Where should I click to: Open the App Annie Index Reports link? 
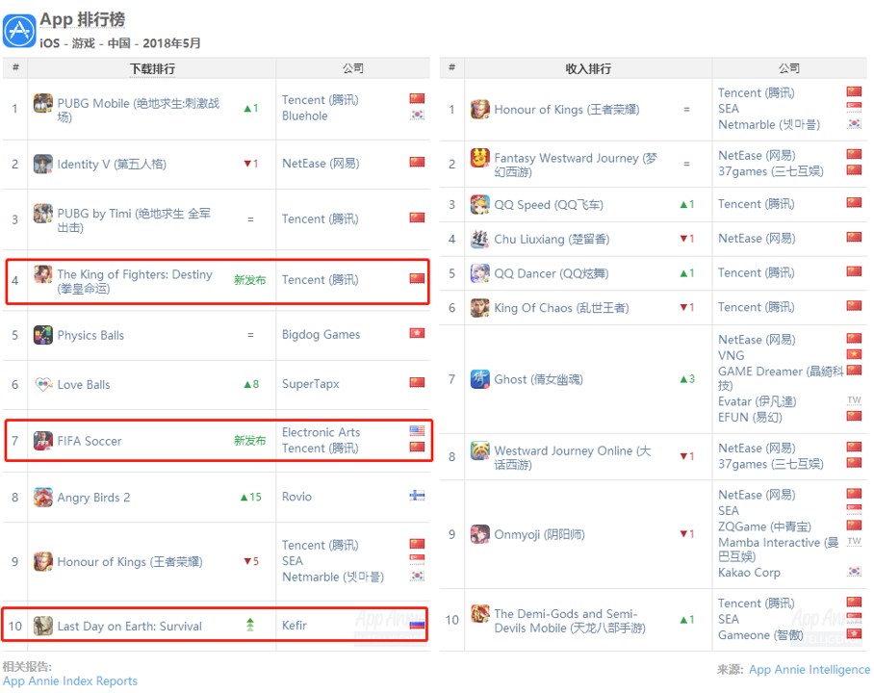point(70,681)
